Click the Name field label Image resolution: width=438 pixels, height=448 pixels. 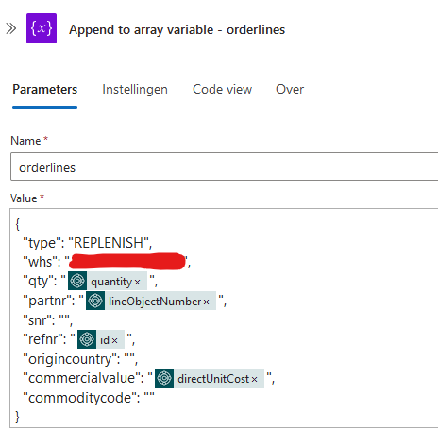pos(25,141)
